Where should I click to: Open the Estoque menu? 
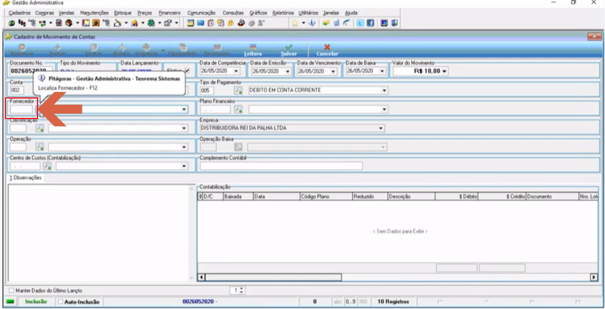click(x=123, y=13)
